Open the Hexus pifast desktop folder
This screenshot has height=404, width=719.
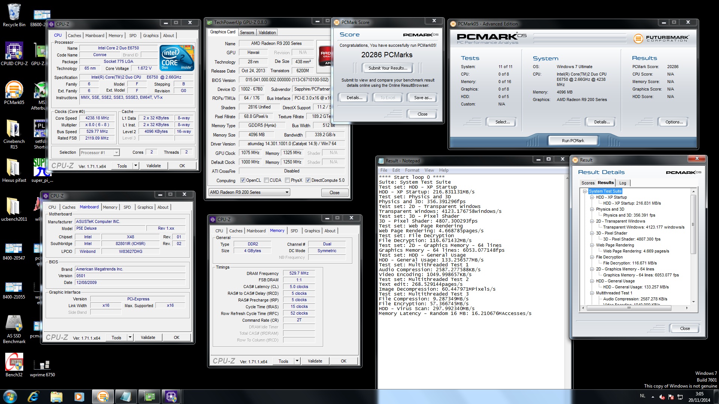pyautogui.click(x=14, y=171)
